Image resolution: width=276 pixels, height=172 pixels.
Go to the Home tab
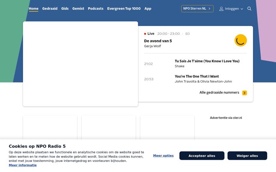[x=33, y=8]
